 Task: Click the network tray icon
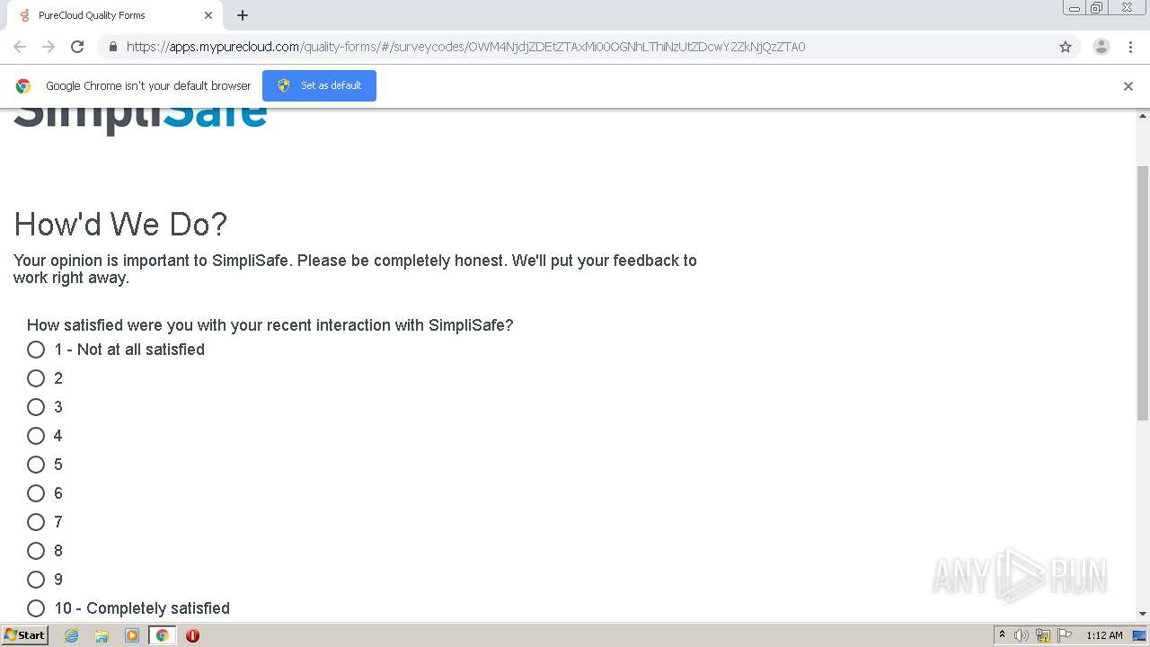[x=1043, y=635]
